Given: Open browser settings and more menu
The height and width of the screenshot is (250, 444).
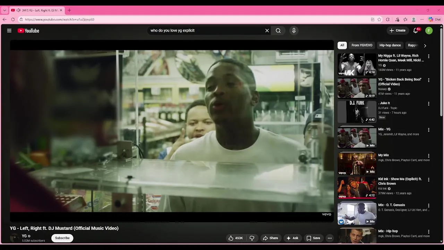Looking at the screenshot, I should [x=422, y=19].
